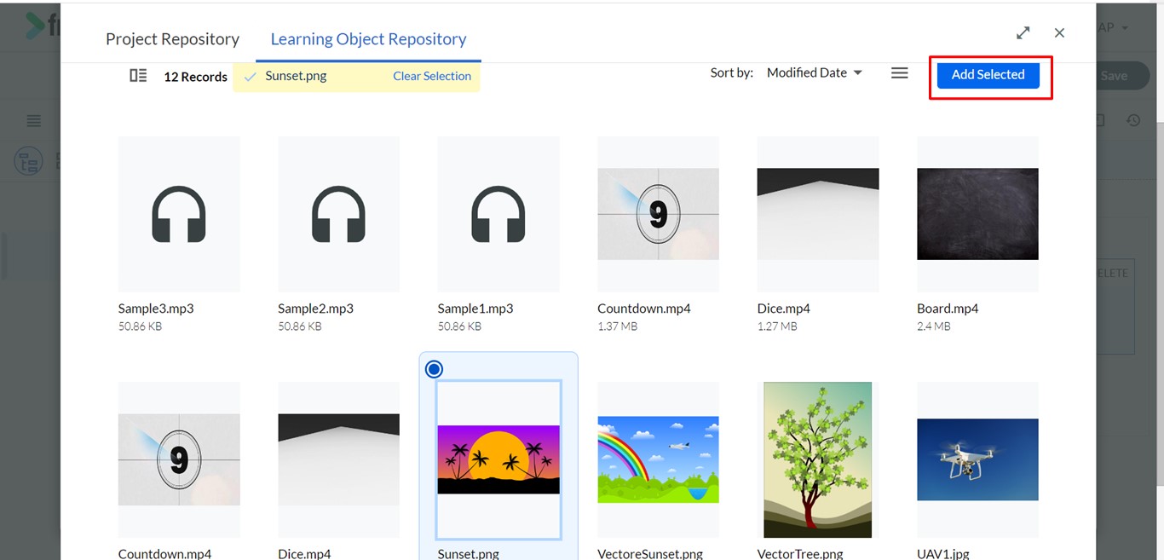This screenshot has width=1164, height=560.
Task: Click the VectorTree.png file name
Action: [800, 553]
